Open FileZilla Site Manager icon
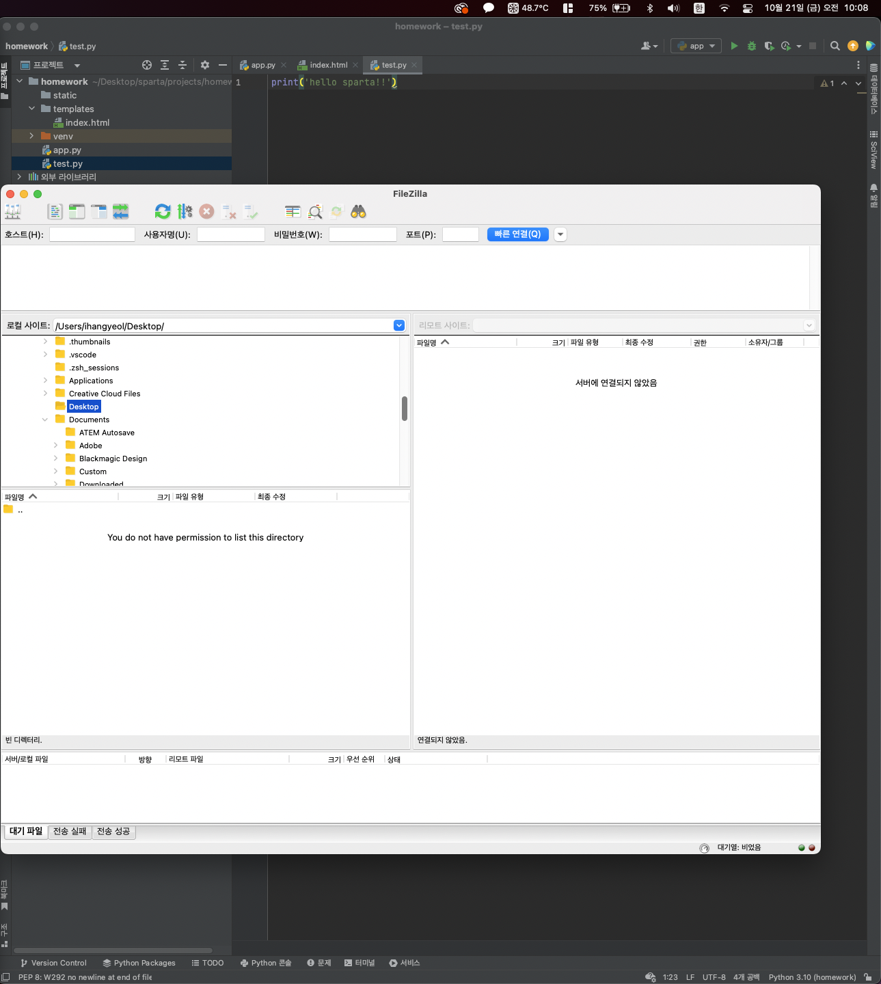The height and width of the screenshot is (984, 881). click(x=13, y=212)
